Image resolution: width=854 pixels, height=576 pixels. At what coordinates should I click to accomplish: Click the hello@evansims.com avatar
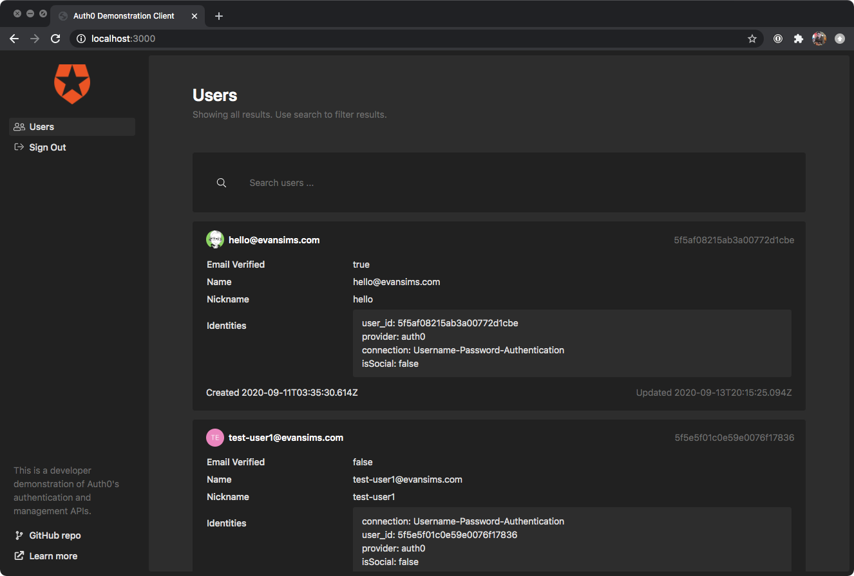(x=214, y=239)
